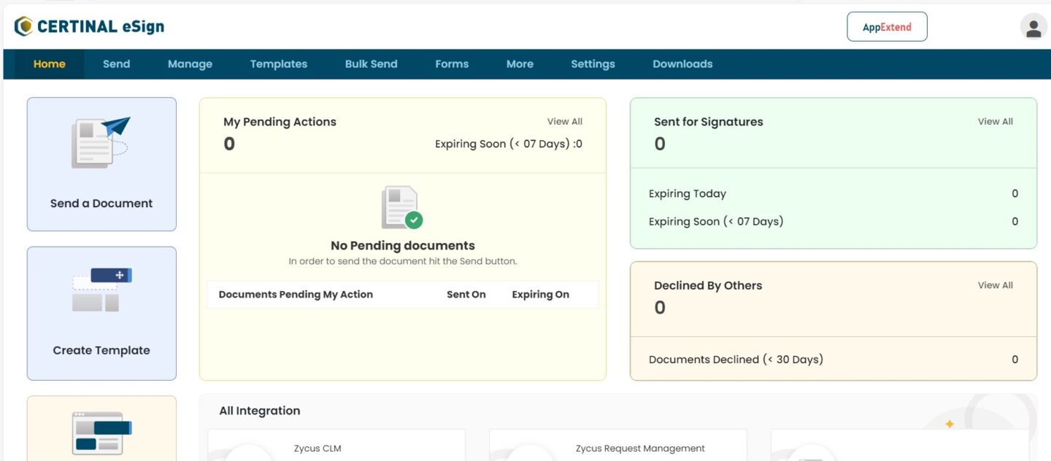View all My Pending Actions
The height and width of the screenshot is (461, 1051).
pos(565,122)
